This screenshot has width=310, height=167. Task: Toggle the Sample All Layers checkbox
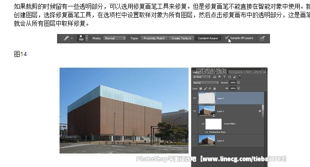click(227, 38)
